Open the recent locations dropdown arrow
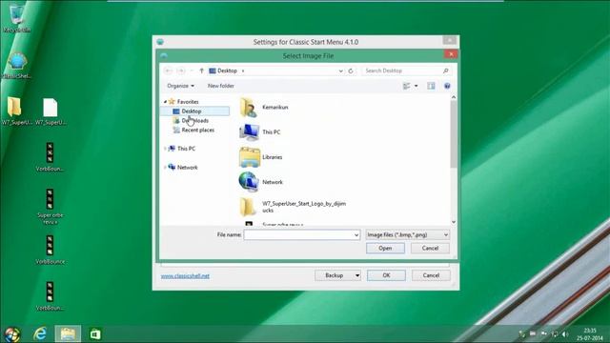 (x=192, y=71)
